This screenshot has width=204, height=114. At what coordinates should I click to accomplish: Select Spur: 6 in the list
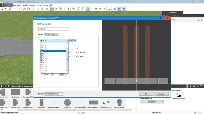click(53, 51)
